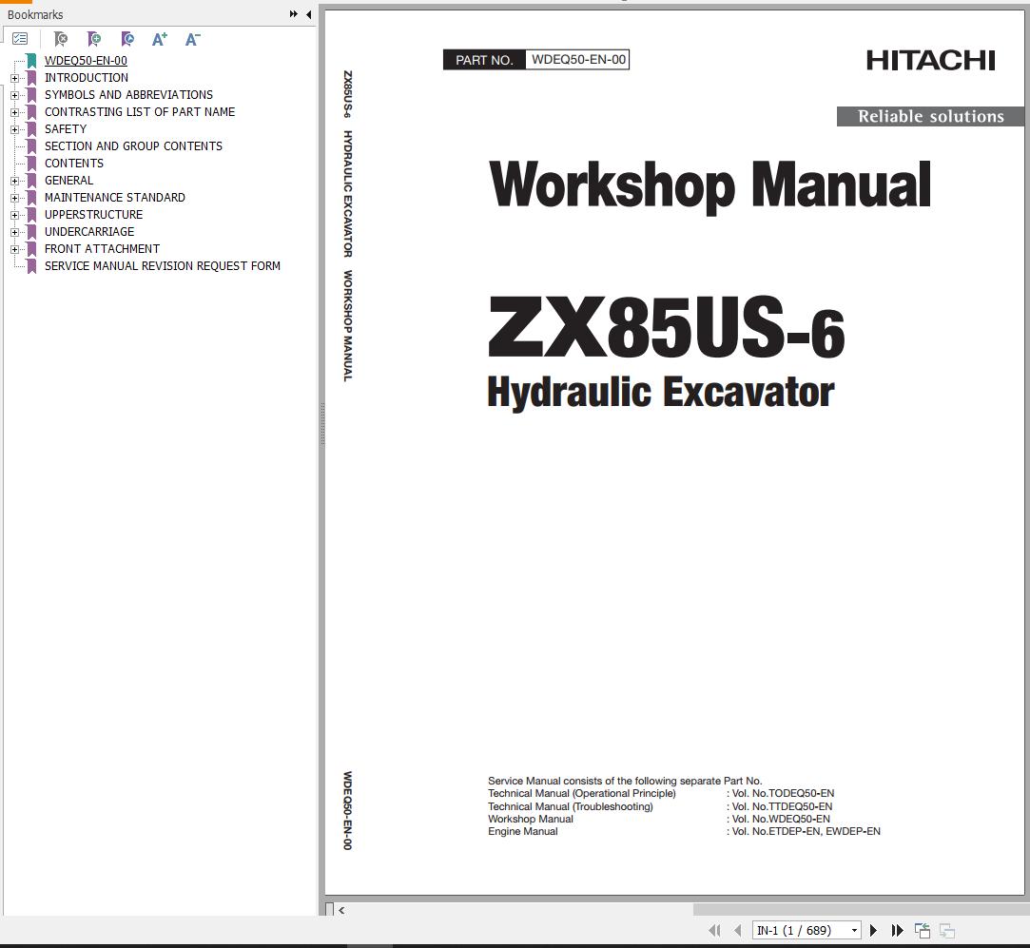This screenshot has height=948, width=1030.
Task: Collapse the Bookmarks panel with the left arrow
Action: [x=309, y=14]
